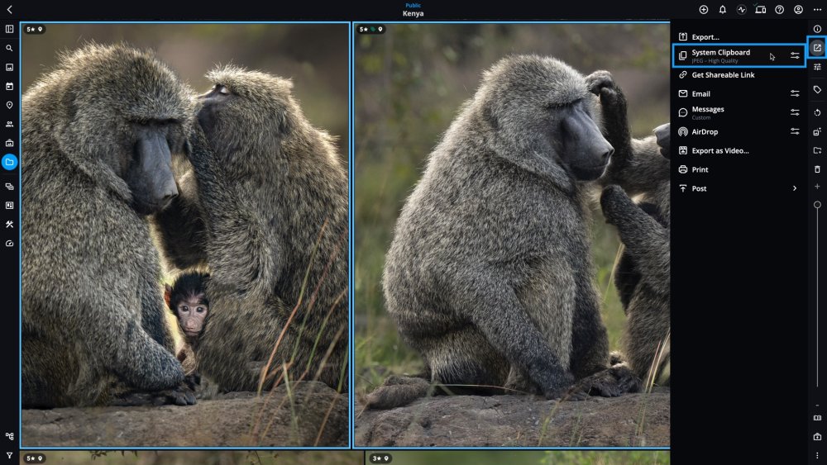827x465 pixels.
Task: Open System Clipboard settings sliders
Action: pyautogui.click(x=795, y=55)
